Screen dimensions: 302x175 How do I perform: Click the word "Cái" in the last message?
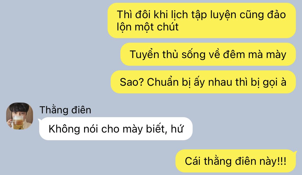[193, 161]
